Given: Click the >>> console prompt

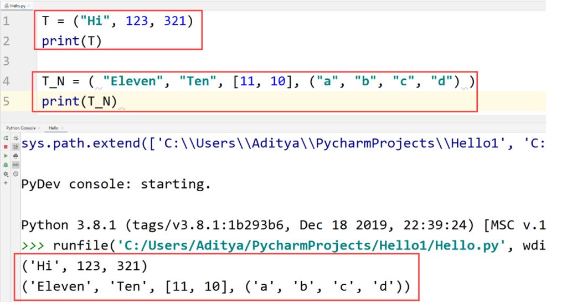Looking at the screenshot, I should pyautogui.click(x=33, y=246).
